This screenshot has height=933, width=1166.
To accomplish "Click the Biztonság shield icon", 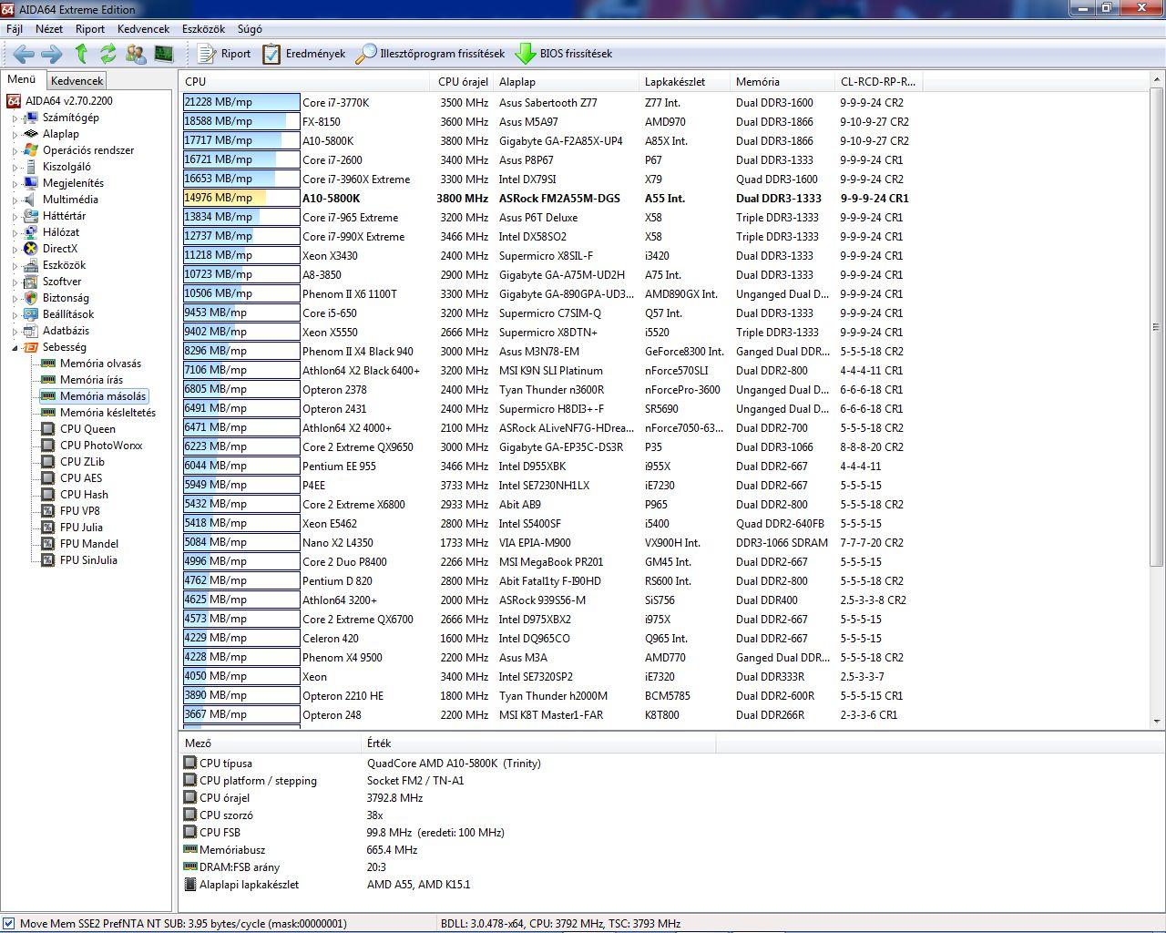I will click(x=31, y=298).
